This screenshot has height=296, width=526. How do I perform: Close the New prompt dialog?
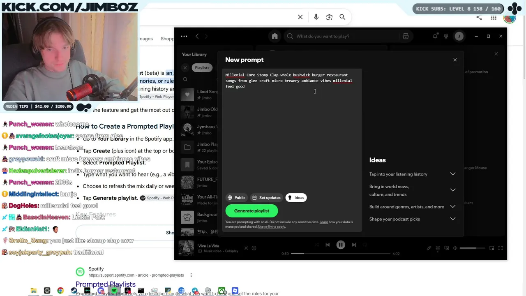pyautogui.click(x=455, y=60)
